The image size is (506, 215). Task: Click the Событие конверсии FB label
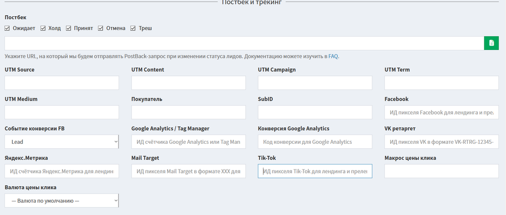(35, 129)
